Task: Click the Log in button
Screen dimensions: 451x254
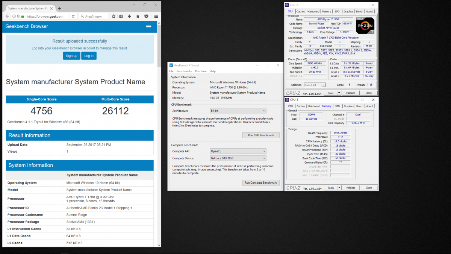Action: coord(89,56)
